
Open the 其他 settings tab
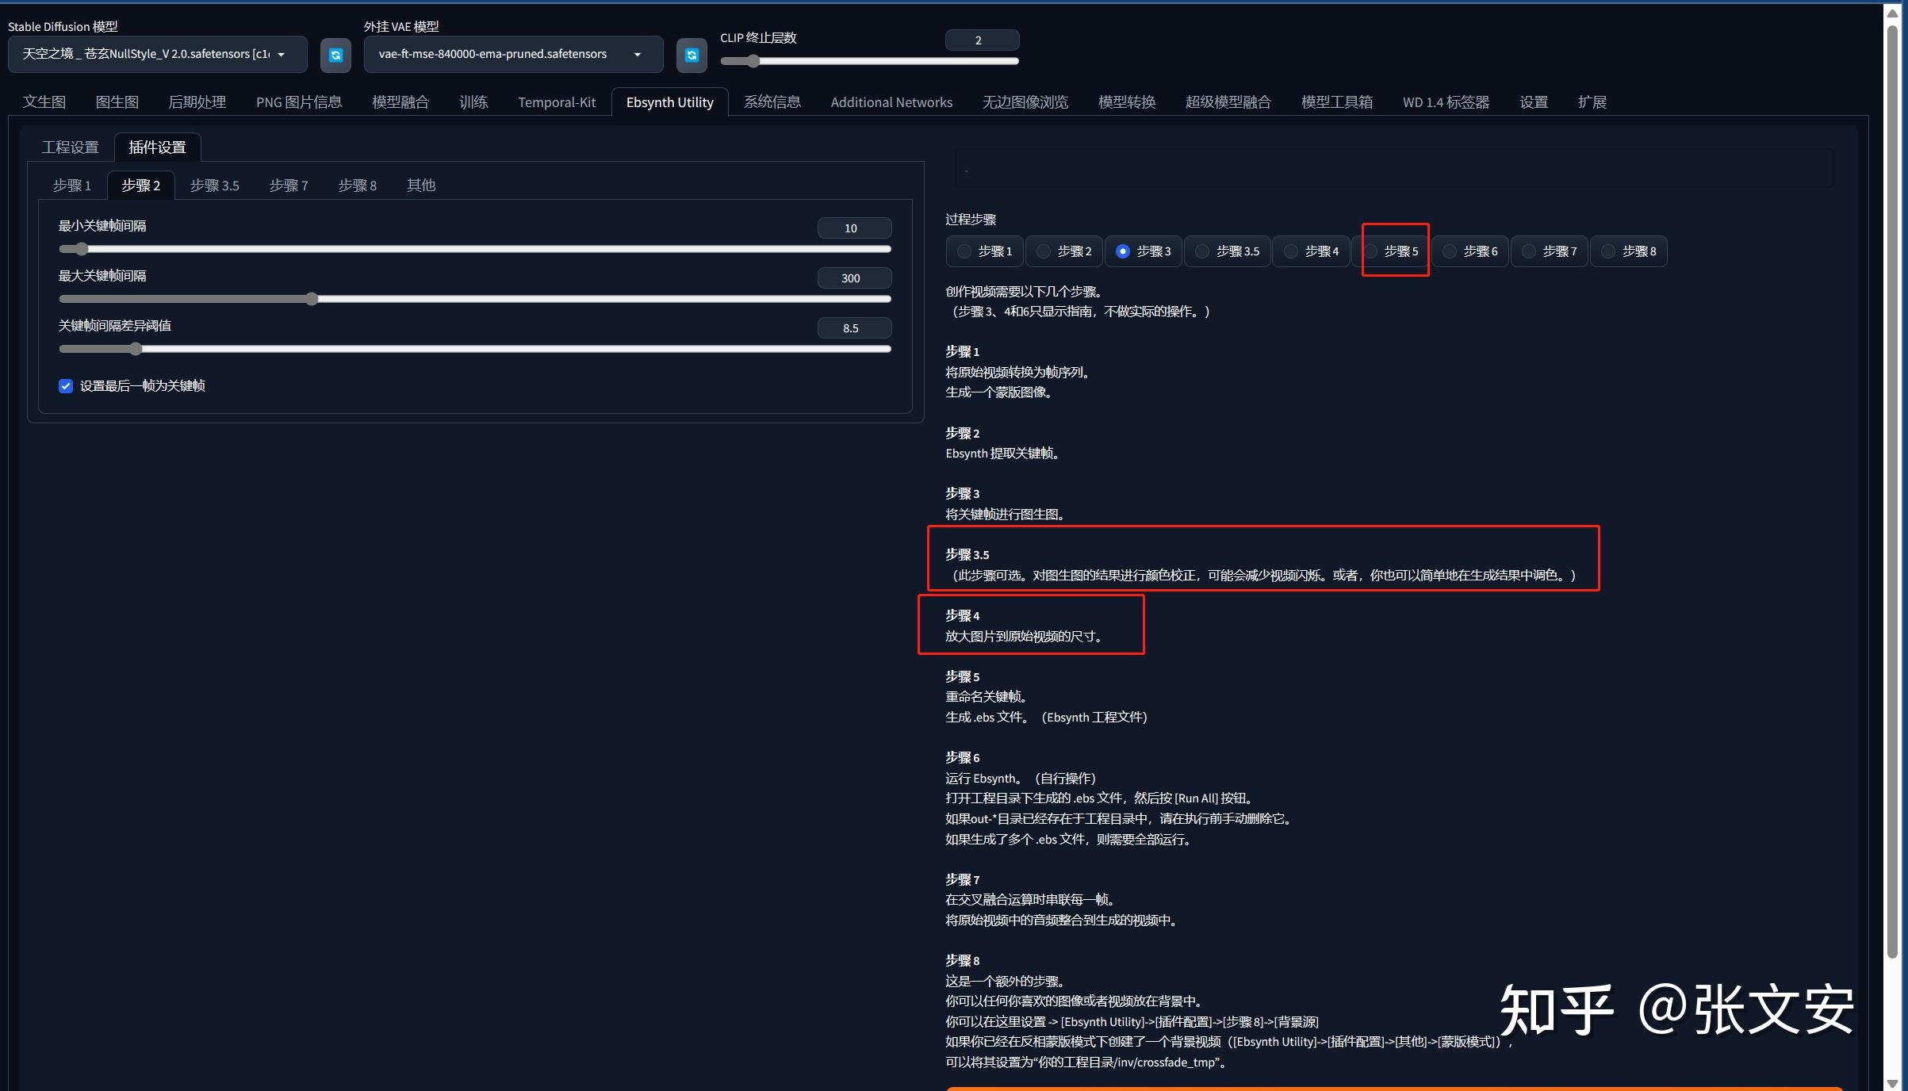coord(420,185)
